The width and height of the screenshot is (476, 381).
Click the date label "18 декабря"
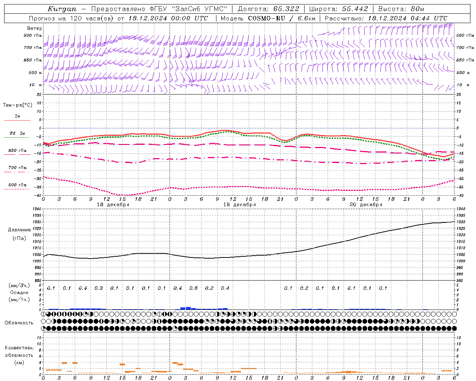pos(113,205)
